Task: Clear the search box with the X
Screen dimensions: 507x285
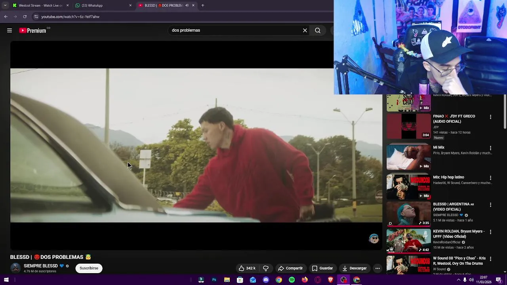Action: pyautogui.click(x=305, y=30)
